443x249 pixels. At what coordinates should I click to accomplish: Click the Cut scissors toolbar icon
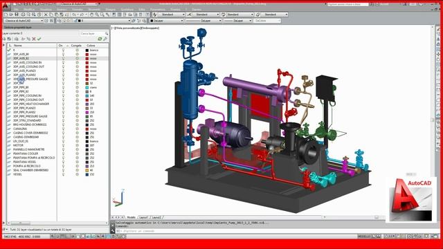pyautogui.click(x=46, y=15)
